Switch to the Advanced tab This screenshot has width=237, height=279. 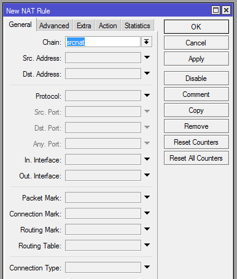[x=54, y=26]
